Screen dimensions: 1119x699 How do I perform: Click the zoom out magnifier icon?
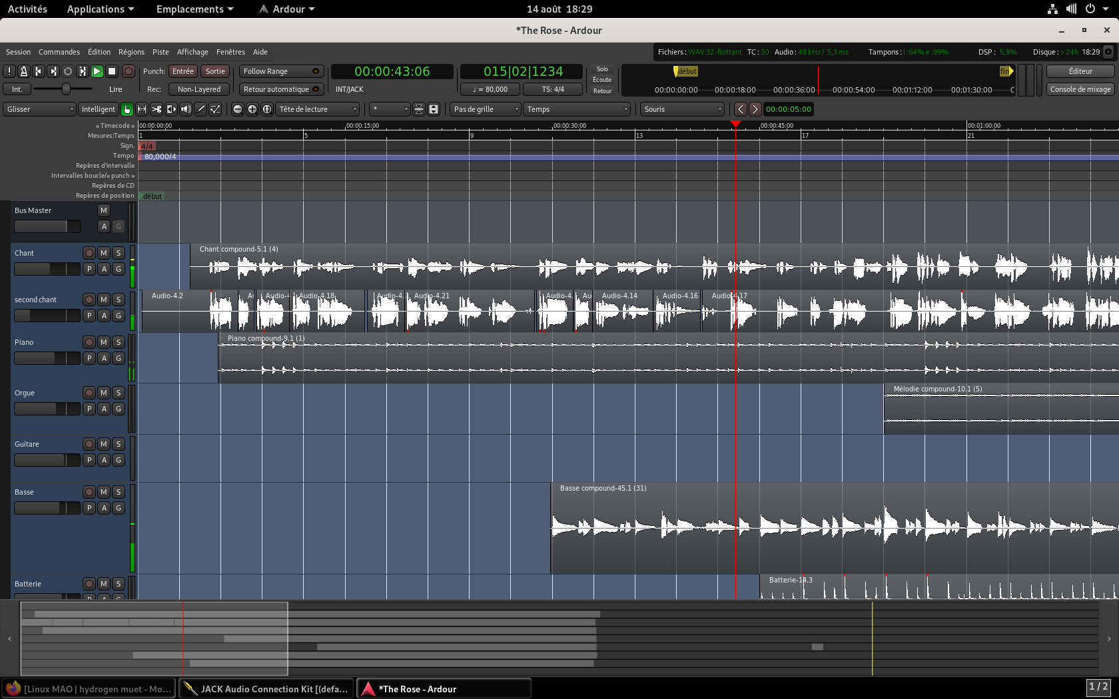click(238, 109)
